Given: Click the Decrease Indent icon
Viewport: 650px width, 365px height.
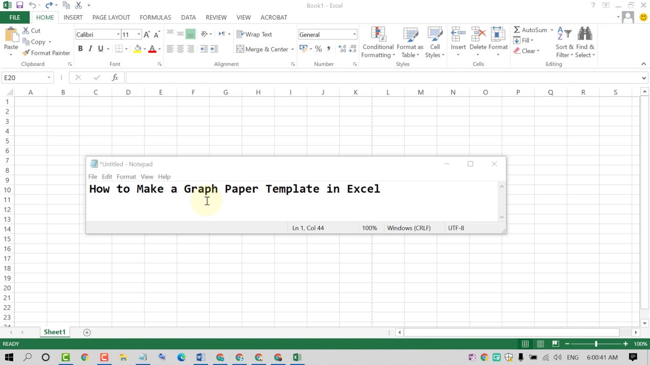Looking at the screenshot, I should coord(204,49).
